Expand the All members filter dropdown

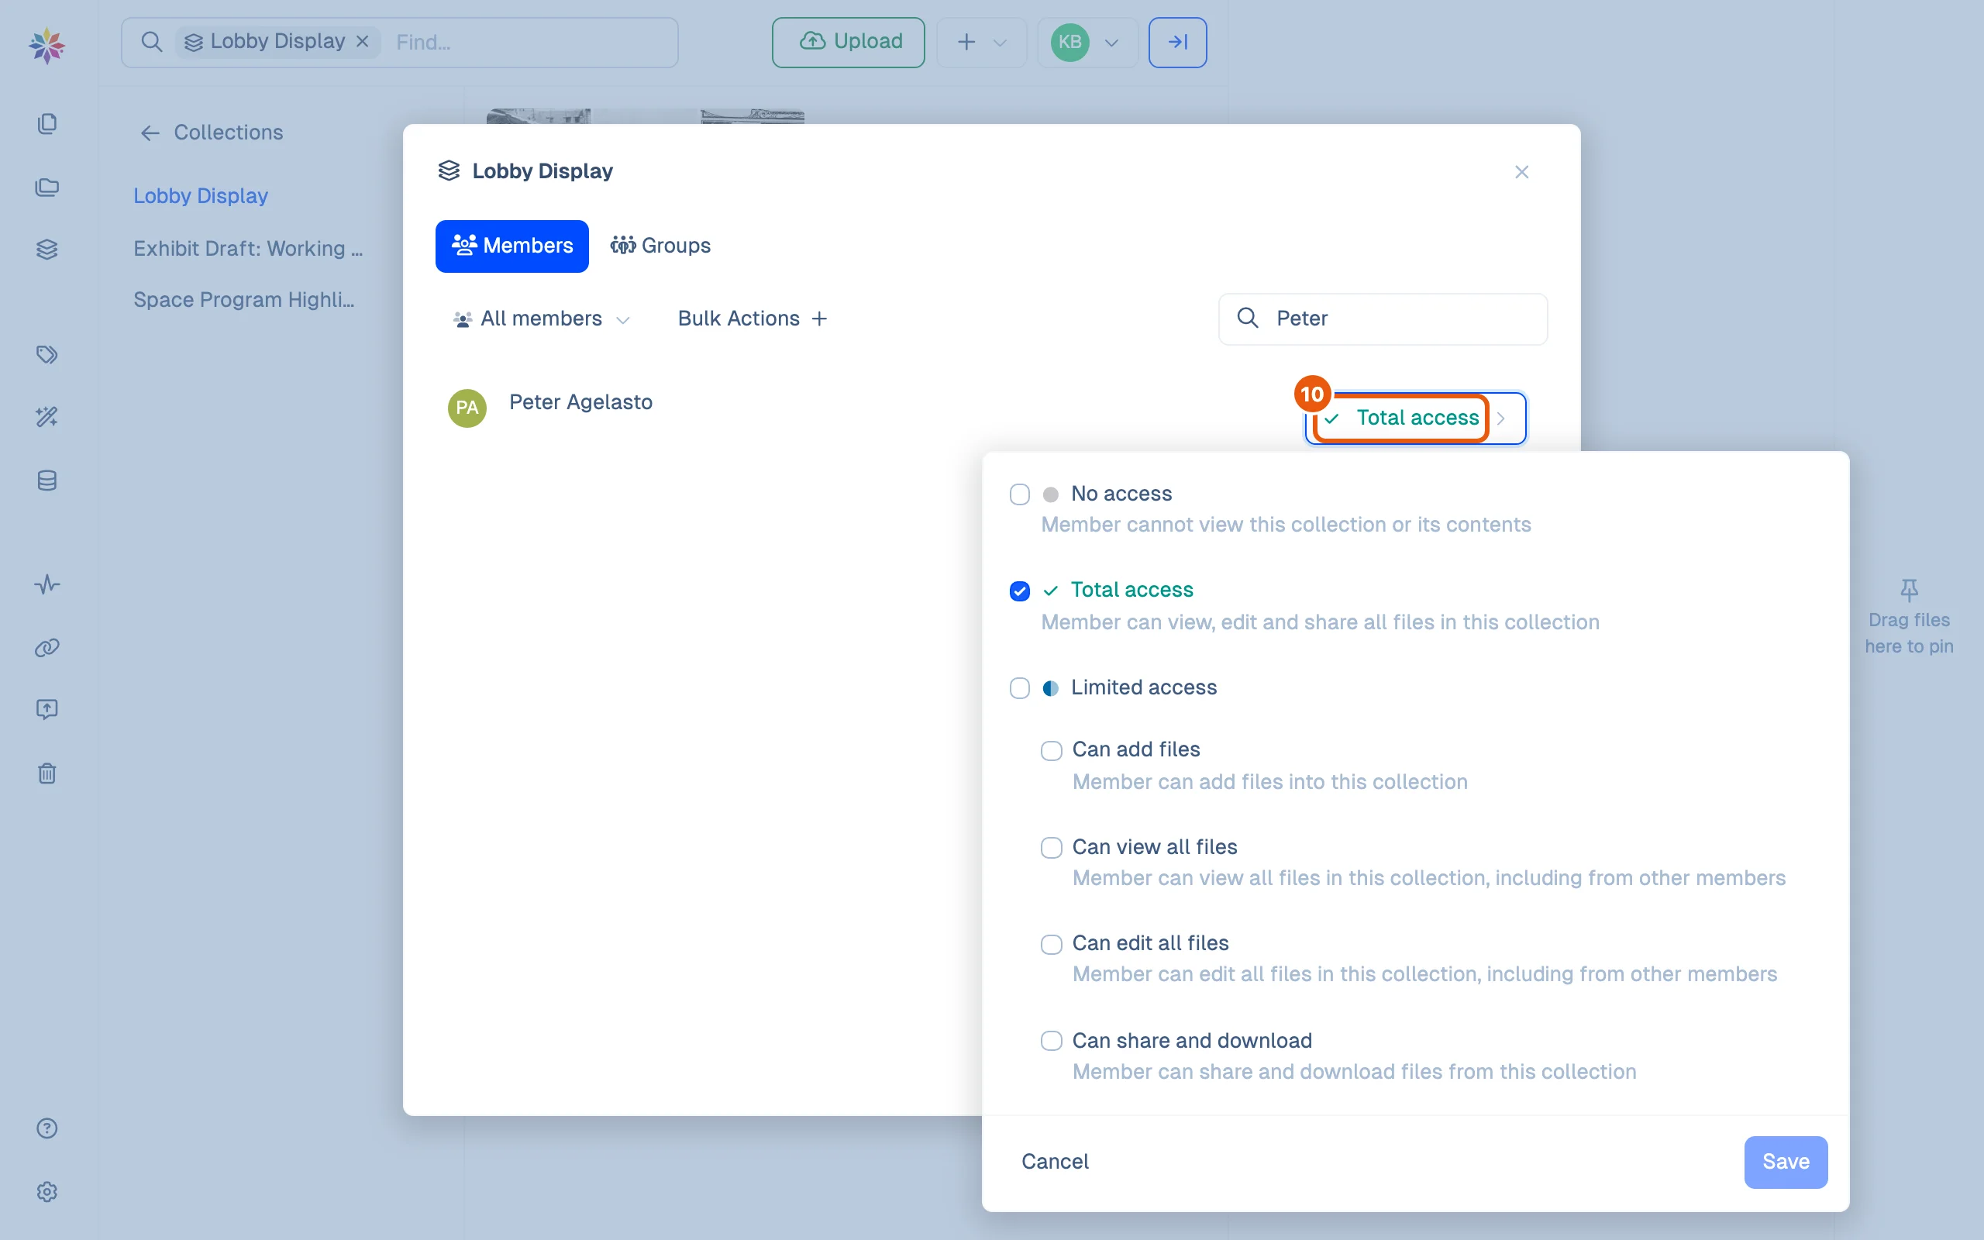tap(542, 319)
